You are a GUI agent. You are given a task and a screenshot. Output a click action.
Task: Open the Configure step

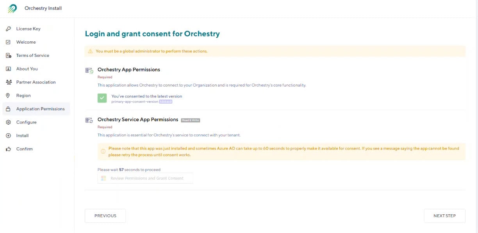pos(36,122)
